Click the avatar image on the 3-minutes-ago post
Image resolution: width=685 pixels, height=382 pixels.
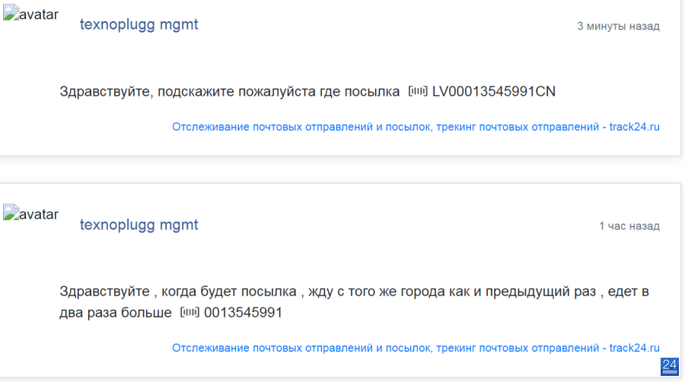30,14
